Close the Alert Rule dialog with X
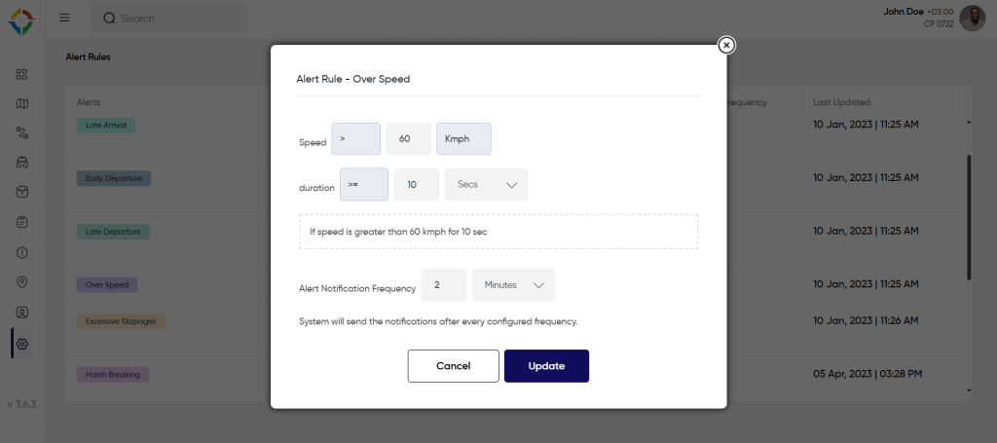The width and height of the screenshot is (997, 443). (x=725, y=45)
